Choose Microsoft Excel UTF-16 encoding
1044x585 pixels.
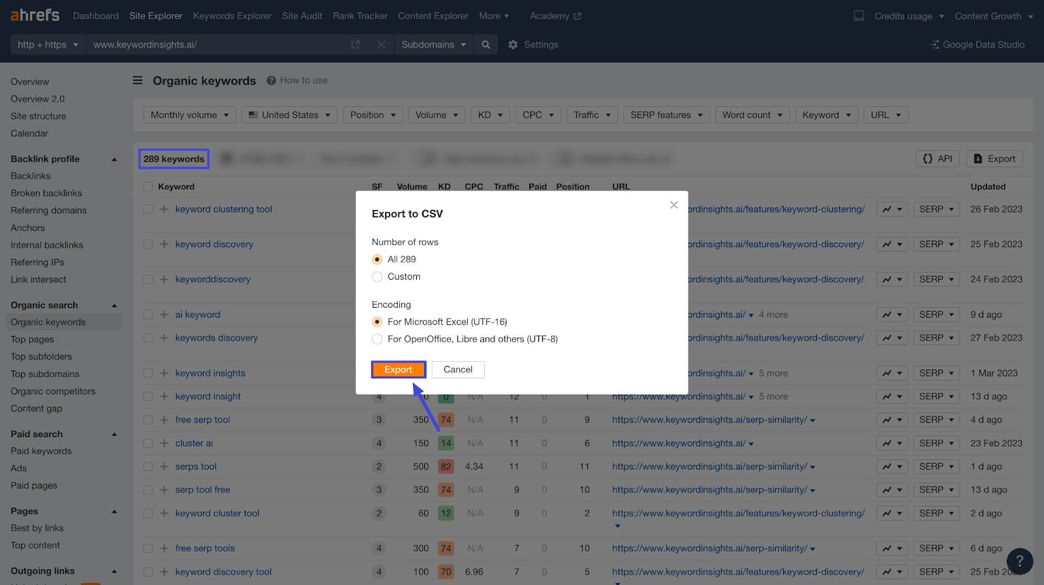coord(377,322)
